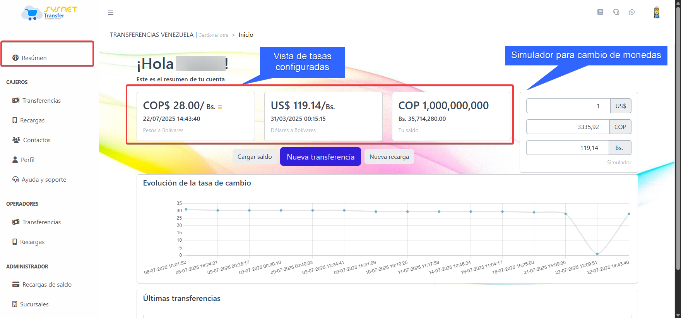Click the Evolución de la tasa de cambio heading
The width and height of the screenshot is (681, 318).
[197, 183]
